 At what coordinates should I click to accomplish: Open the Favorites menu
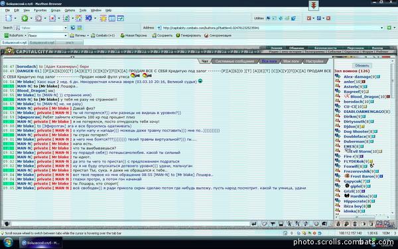[x=40, y=10]
